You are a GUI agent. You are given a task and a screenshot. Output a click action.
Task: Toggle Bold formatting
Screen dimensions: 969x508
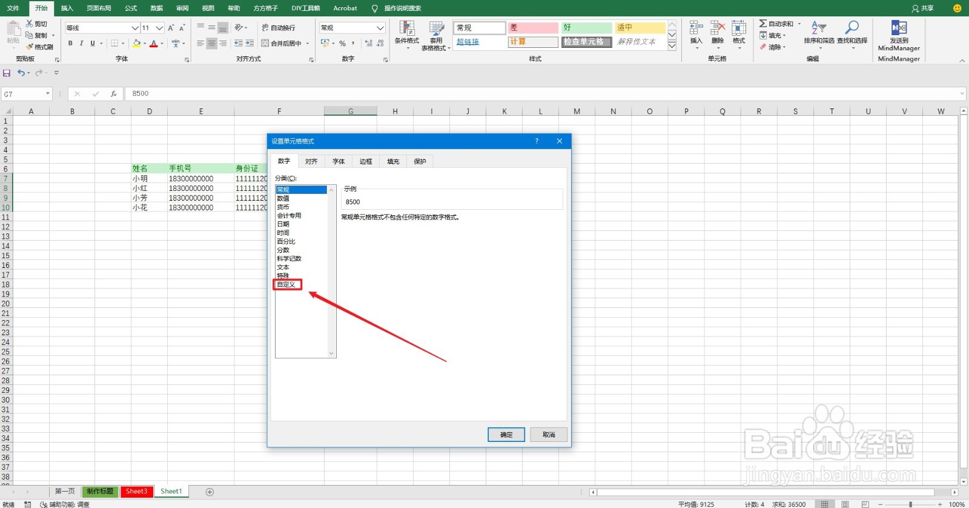pos(70,43)
